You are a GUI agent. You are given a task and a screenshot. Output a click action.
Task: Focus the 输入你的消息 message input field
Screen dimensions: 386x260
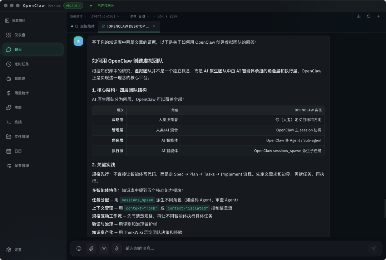[x=245, y=249]
